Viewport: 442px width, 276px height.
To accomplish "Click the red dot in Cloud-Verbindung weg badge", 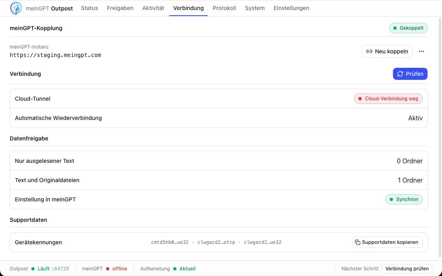I will [x=360, y=99].
